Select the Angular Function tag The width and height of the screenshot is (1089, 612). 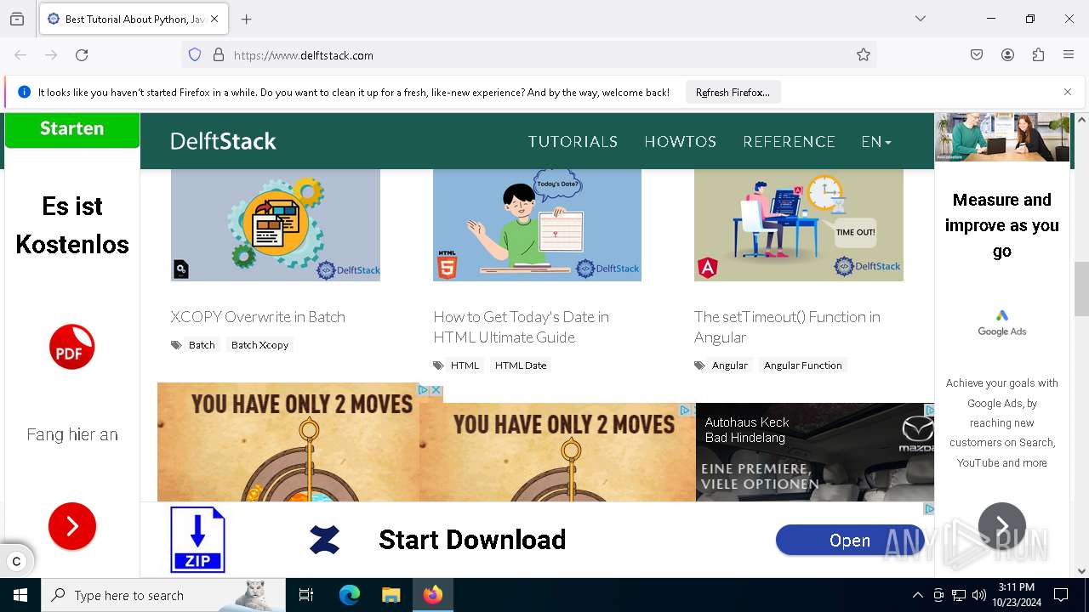point(803,365)
